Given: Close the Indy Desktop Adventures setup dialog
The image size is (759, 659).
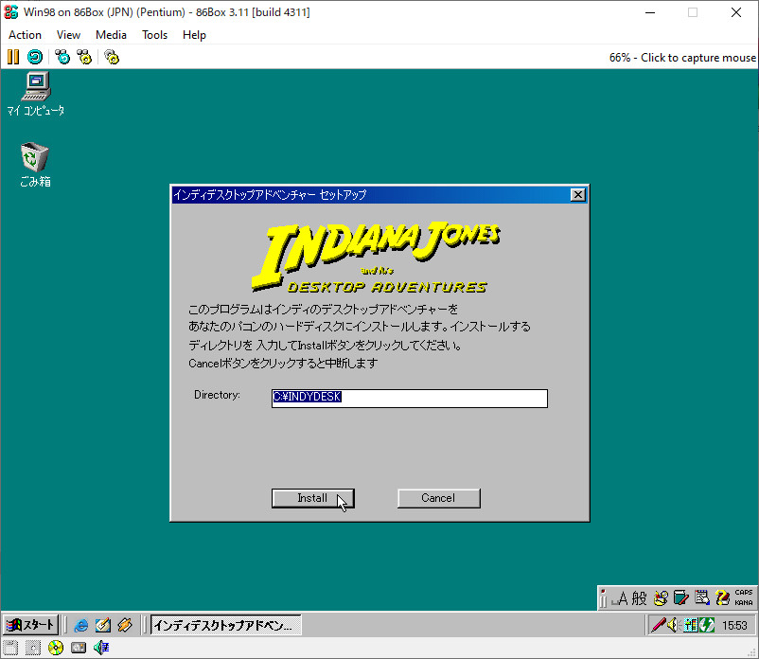Looking at the screenshot, I should [x=577, y=195].
